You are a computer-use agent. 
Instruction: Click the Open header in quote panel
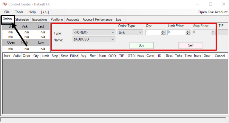click(x=11, y=42)
